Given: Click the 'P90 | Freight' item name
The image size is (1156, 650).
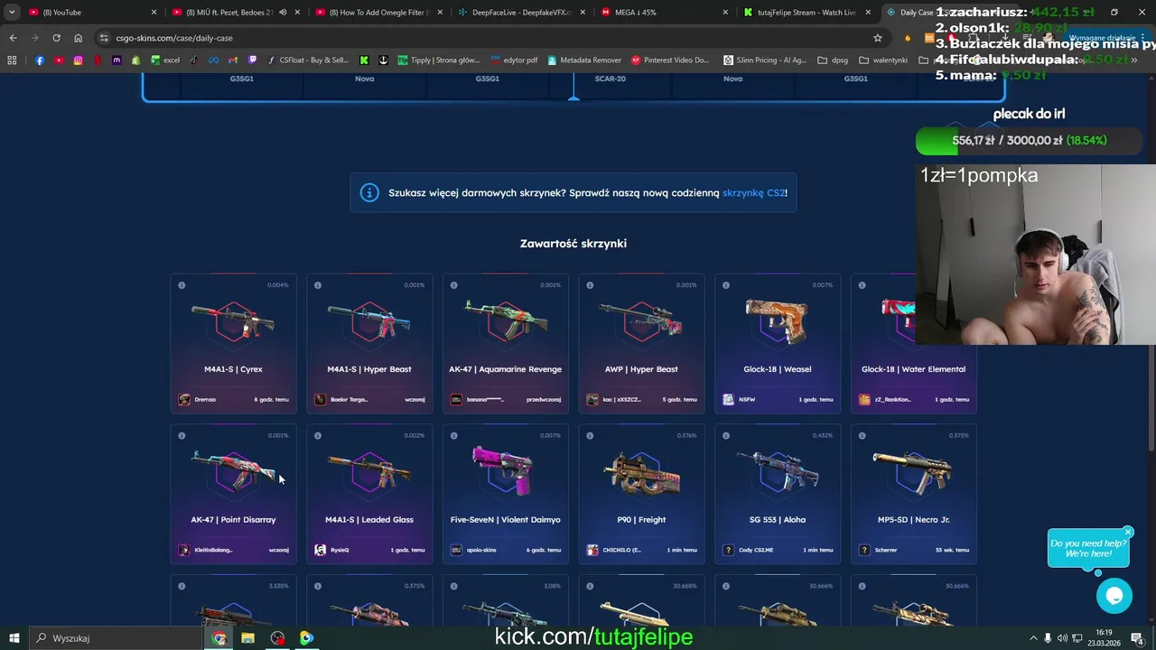Looking at the screenshot, I should point(641,520).
